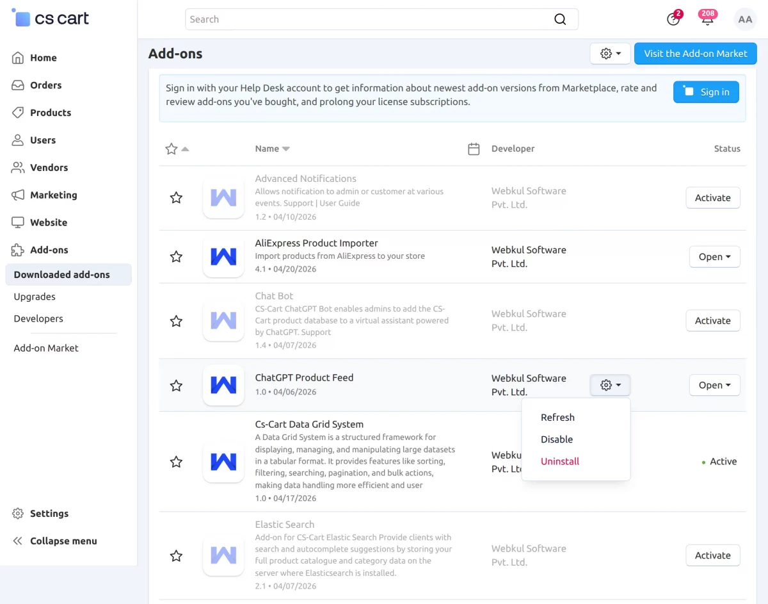Click the CS-Cart logo

[51, 18]
